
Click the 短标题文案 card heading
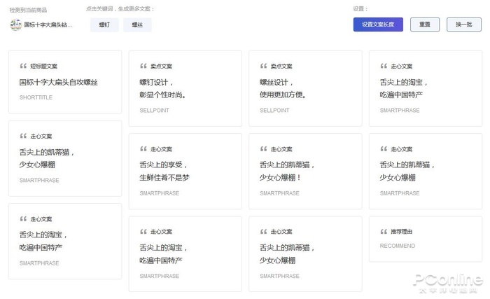[x=43, y=66]
